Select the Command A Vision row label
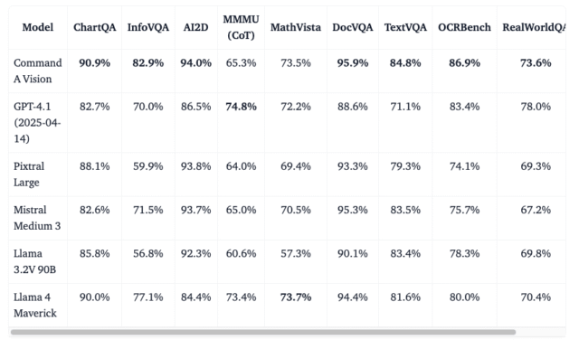The image size is (579, 349). (x=38, y=71)
